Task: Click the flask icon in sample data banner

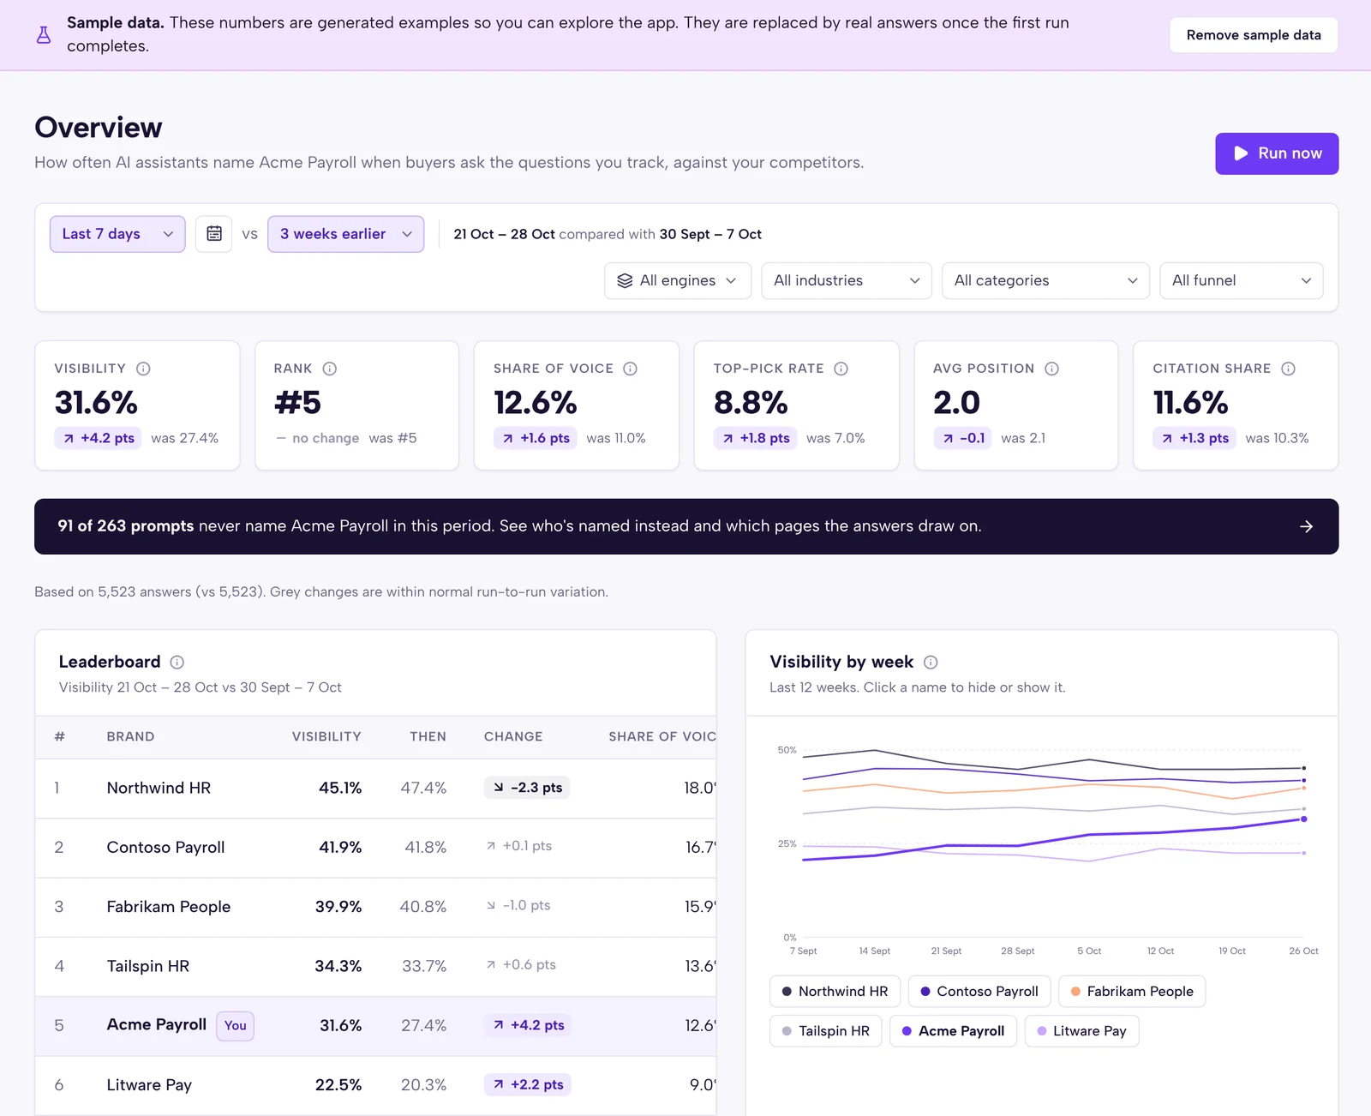Action: [x=44, y=35]
